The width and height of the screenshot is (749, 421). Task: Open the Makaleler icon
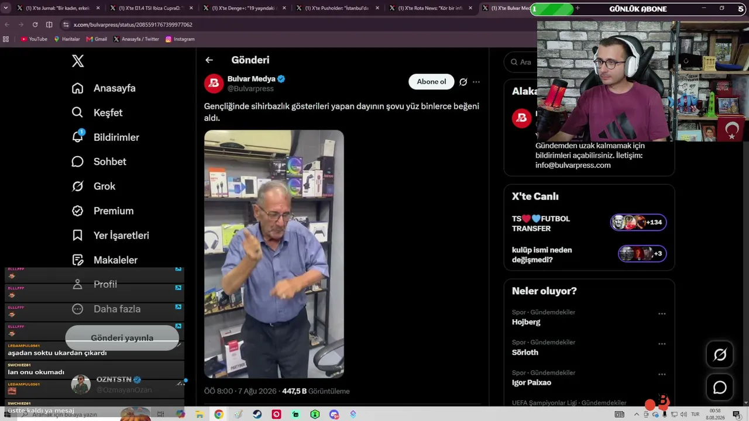tap(77, 260)
